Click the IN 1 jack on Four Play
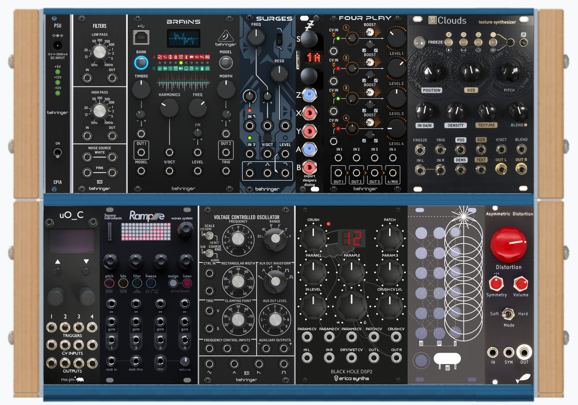The height and width of the screenshot is (405, 578). pos(338,158)
